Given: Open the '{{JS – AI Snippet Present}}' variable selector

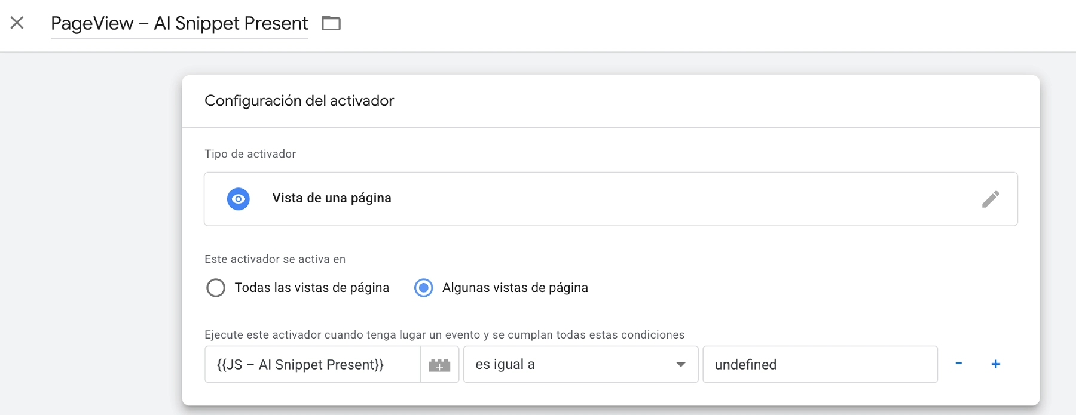Looking at the screenshot, I should click(x=312, y=364).
